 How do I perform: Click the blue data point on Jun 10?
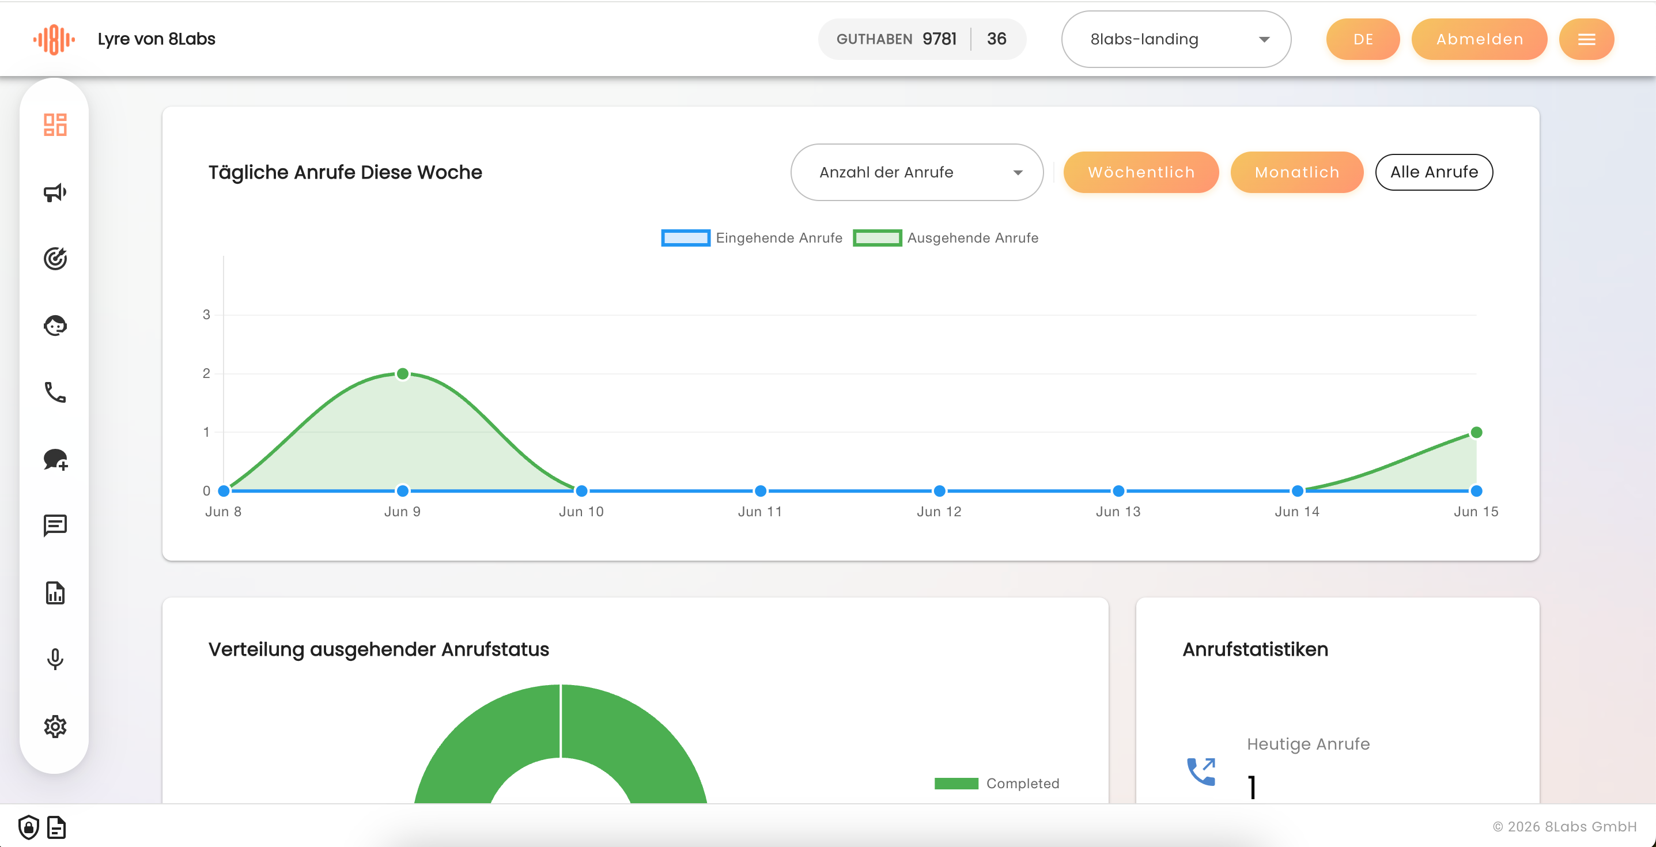coord(582,491)
